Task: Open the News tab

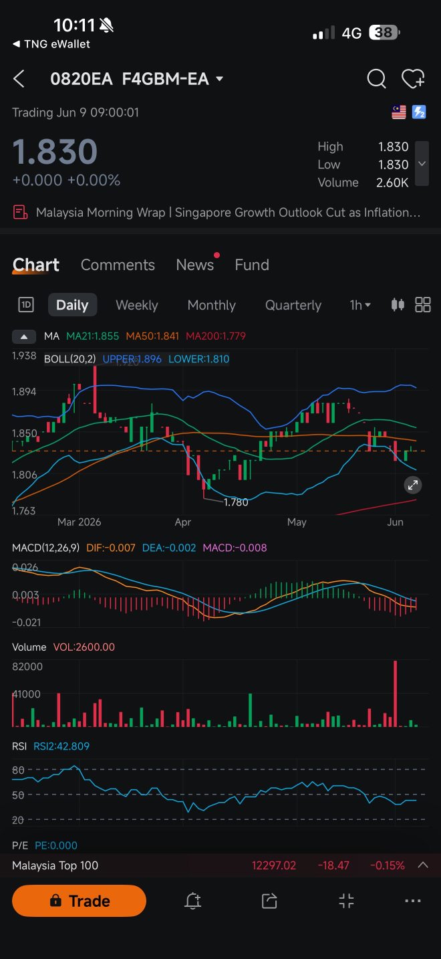Action: point(195,265)
